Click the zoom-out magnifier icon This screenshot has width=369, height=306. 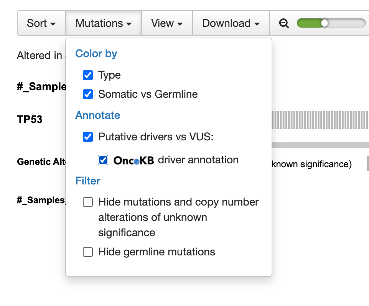[x=283, y=23]
